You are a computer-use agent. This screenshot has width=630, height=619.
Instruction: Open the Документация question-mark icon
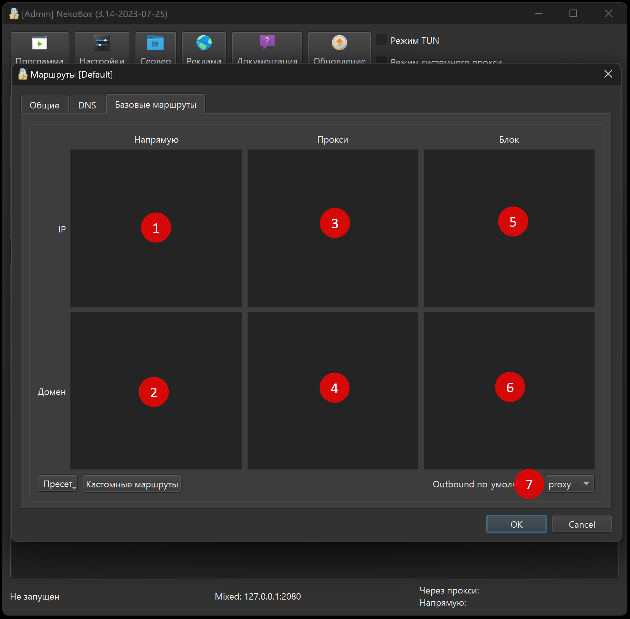pos(267,43)
